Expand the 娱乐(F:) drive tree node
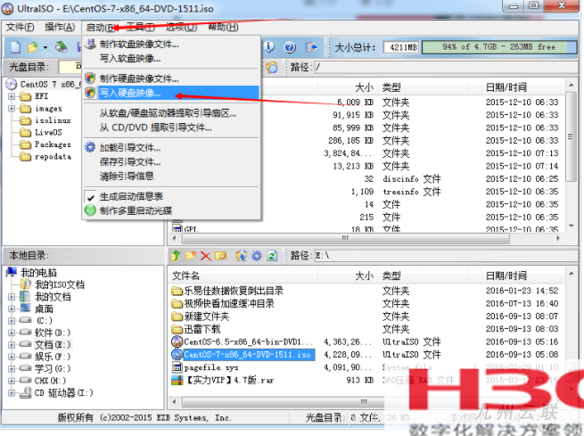584x436 pixels. pyautogui.click(x=12, y=357)
